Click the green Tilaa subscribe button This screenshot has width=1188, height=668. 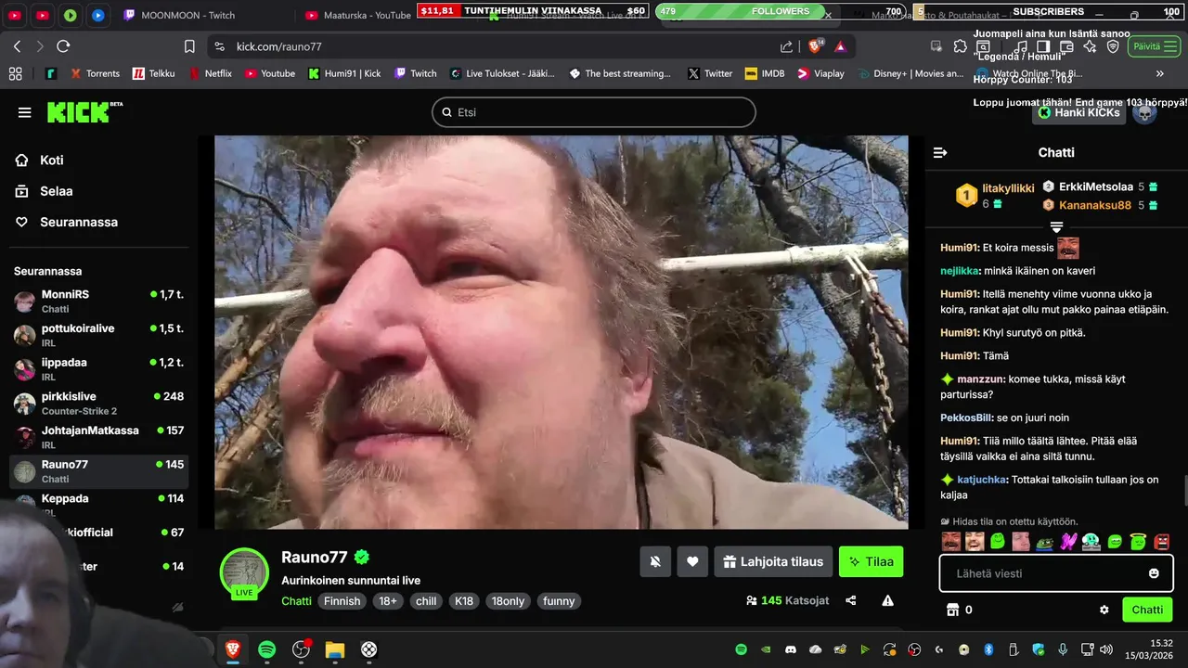click(871, 561)
